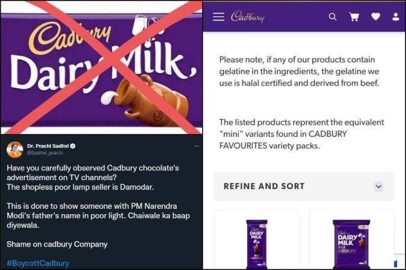This screenshot has width=406, height=270.
Task: Select the first Dairy Milk product bar
Action: (256, 244)
